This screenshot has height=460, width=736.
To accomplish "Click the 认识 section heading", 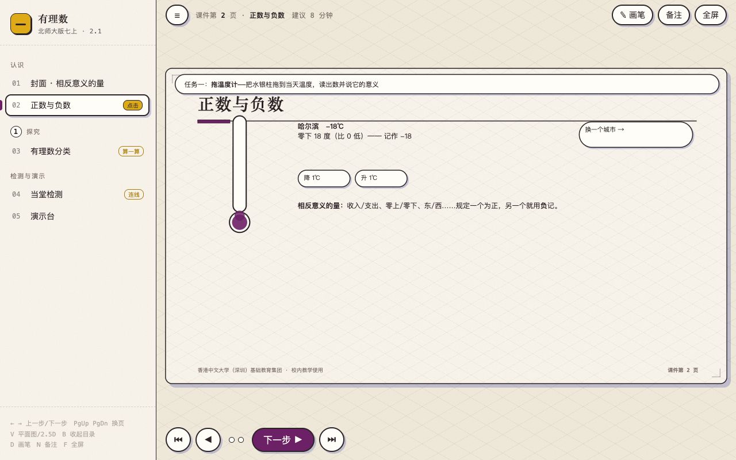I will click(x=17, y=65).
